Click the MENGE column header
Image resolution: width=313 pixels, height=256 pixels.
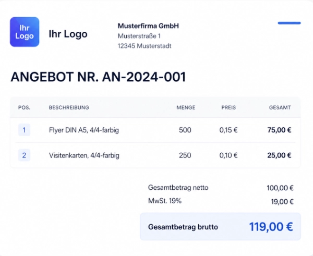[186, 107]
